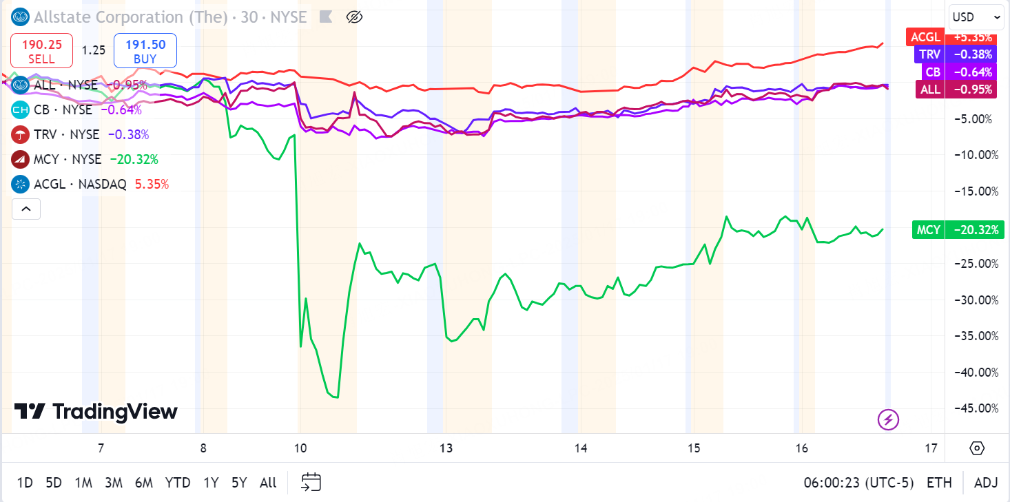Click the ACGL price scale label
Image resolution: width=1010 pixels, height=502 pixels.
point(953,36)
